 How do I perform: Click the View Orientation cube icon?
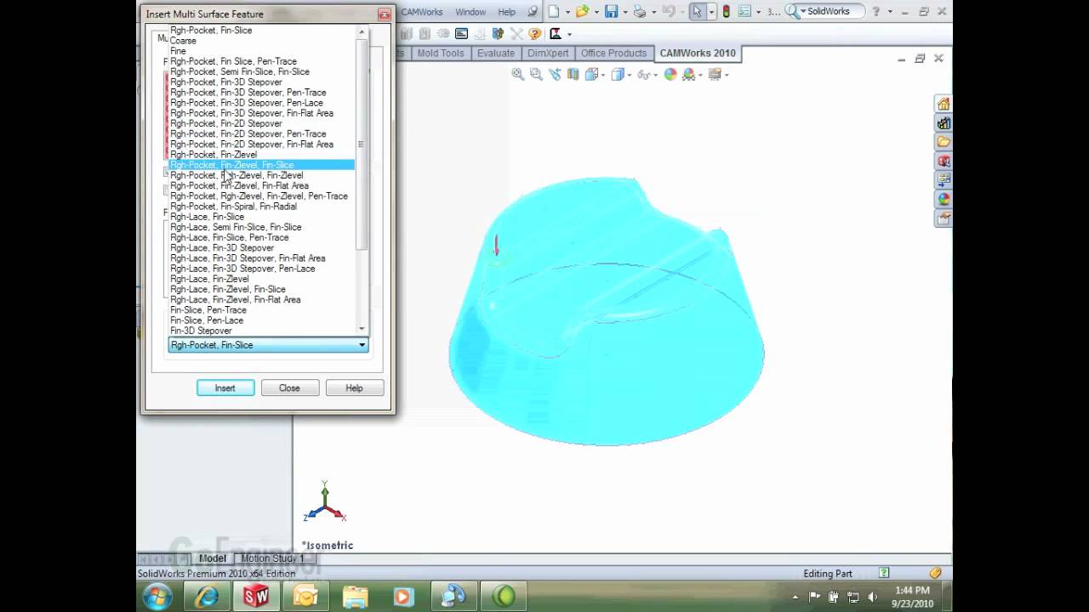(592, 75)
